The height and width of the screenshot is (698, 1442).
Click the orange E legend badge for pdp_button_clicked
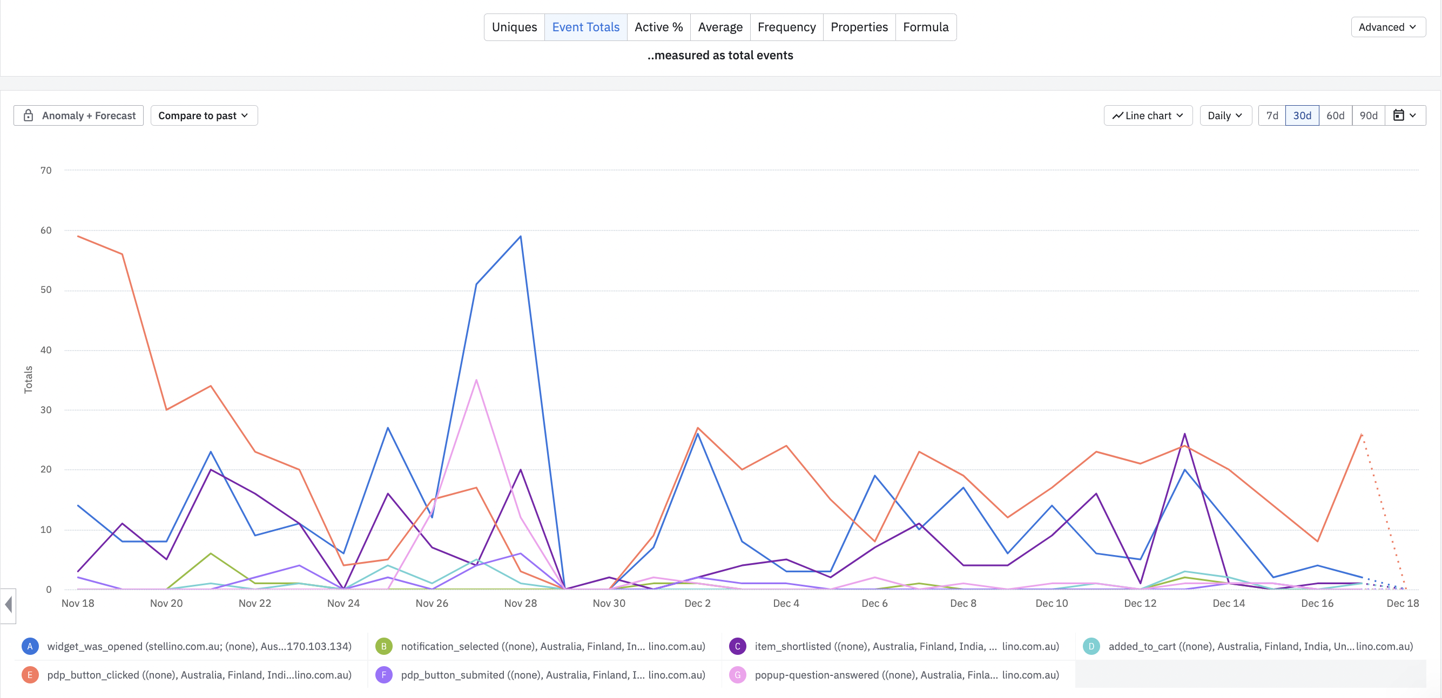[30, 674]
